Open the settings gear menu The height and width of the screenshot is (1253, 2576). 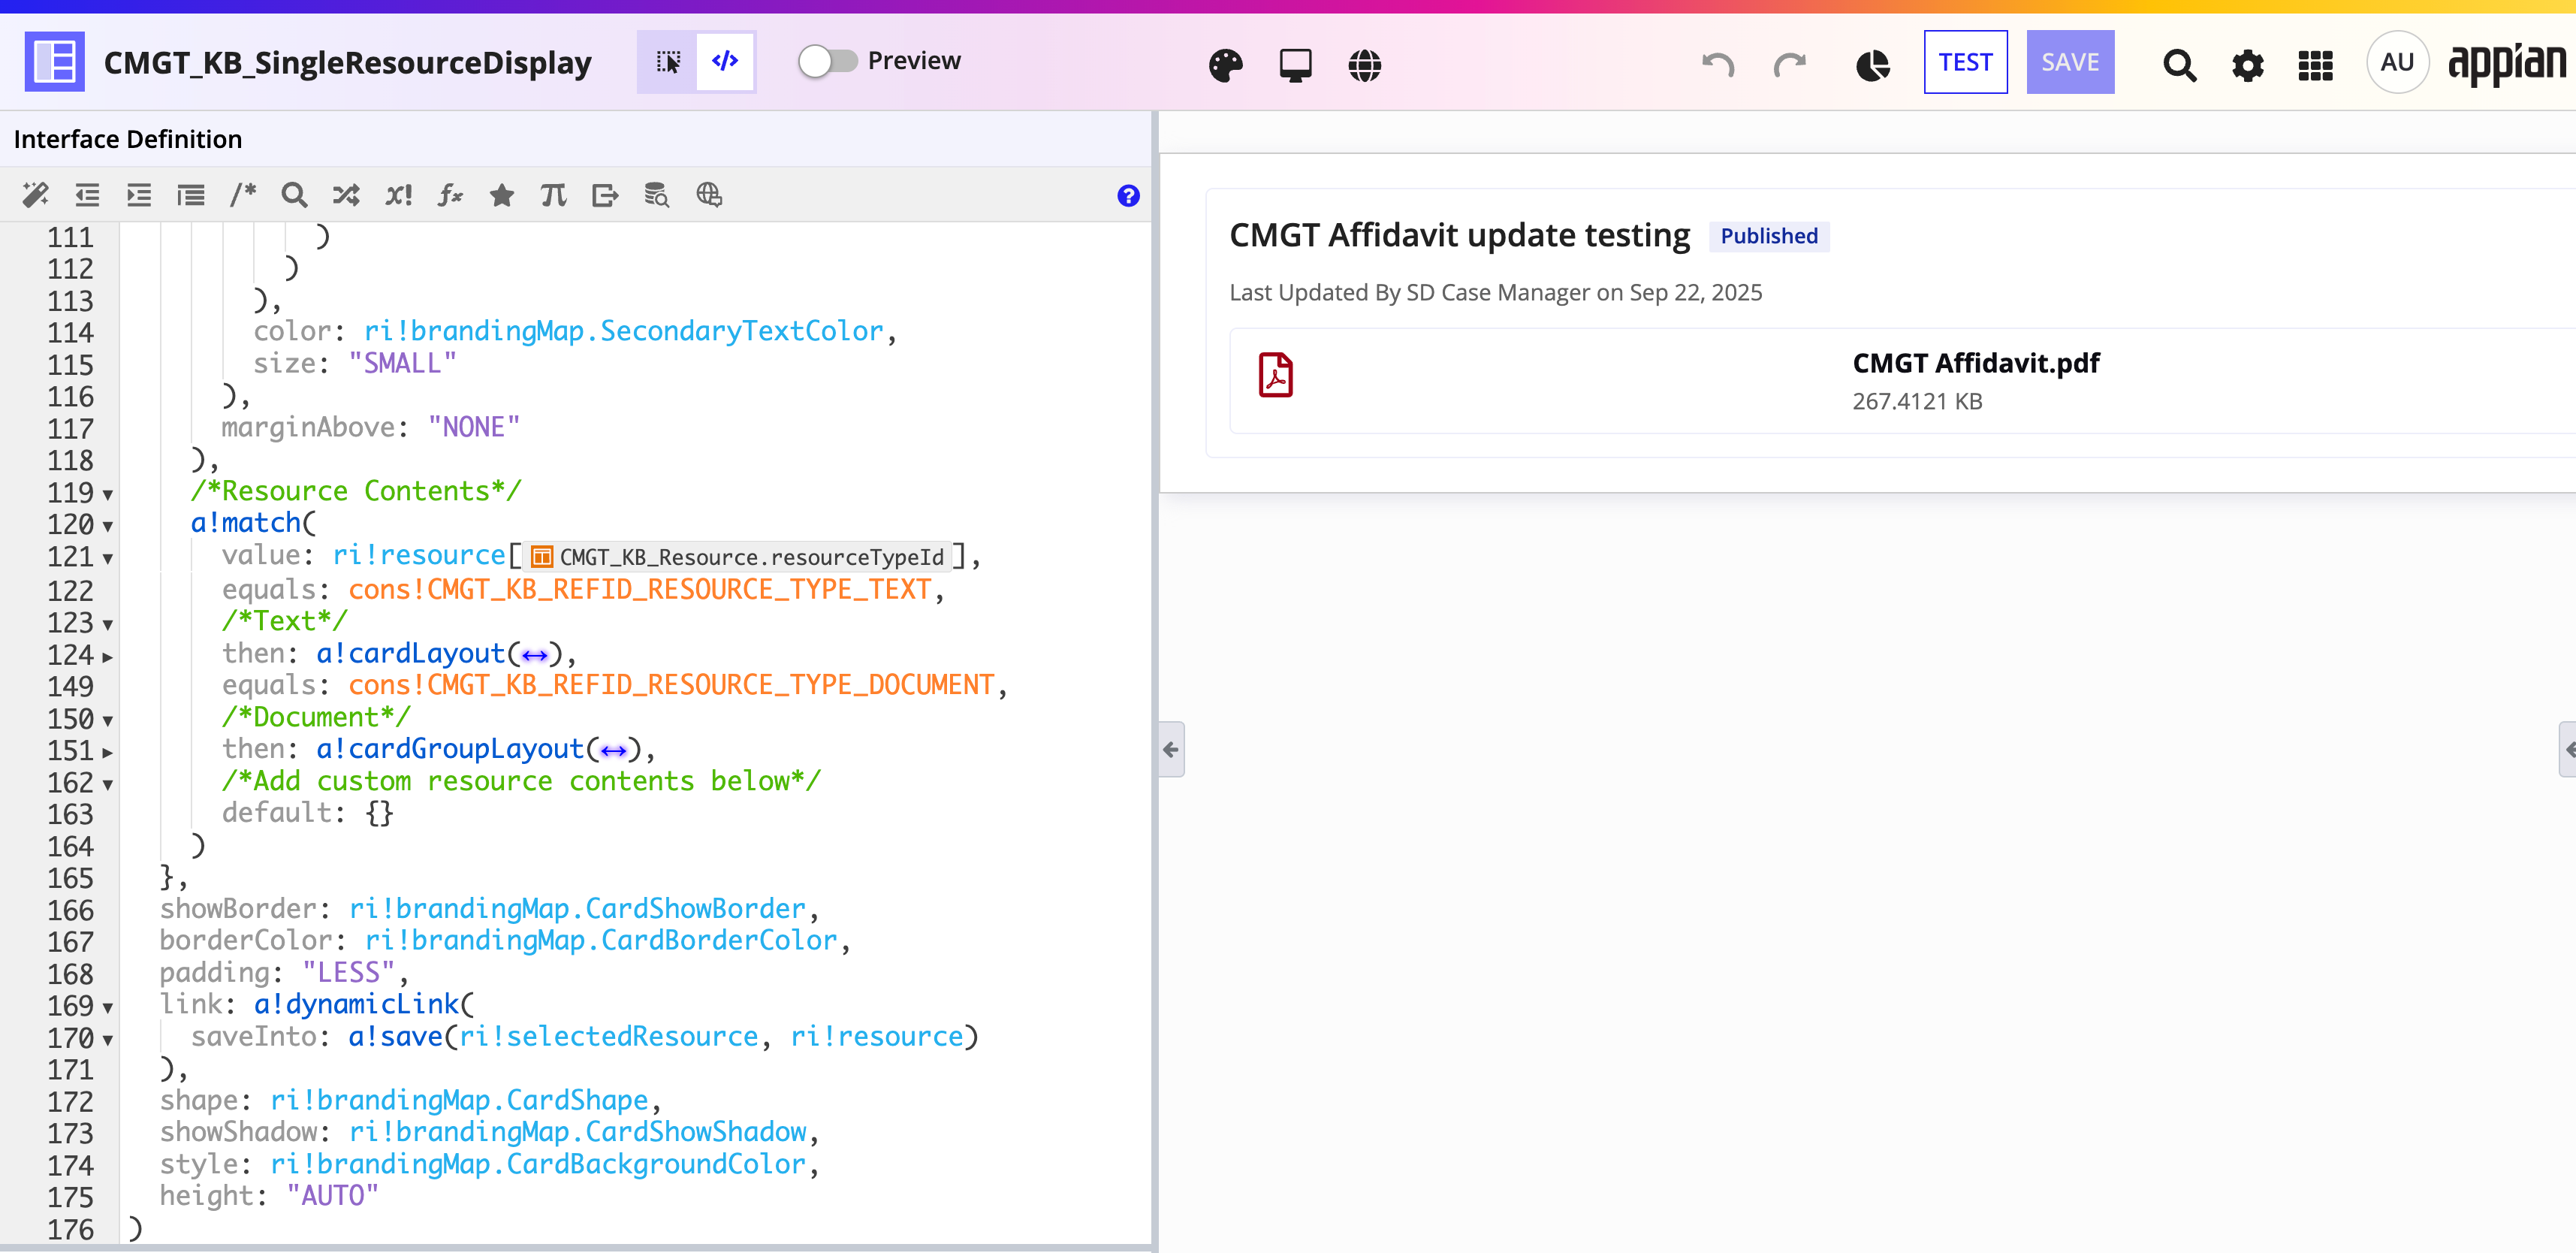pos(2247,65)
